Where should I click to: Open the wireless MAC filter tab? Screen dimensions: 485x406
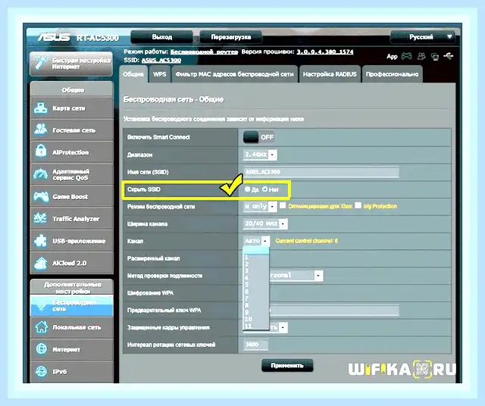point(234,74)
